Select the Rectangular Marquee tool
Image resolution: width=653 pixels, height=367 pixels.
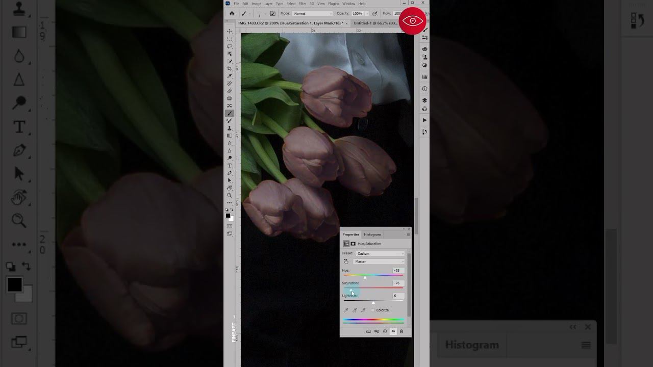(230, 39)
